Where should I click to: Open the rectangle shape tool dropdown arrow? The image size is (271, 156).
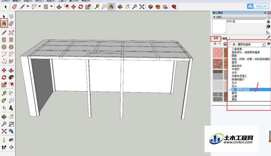pos(51,6)
